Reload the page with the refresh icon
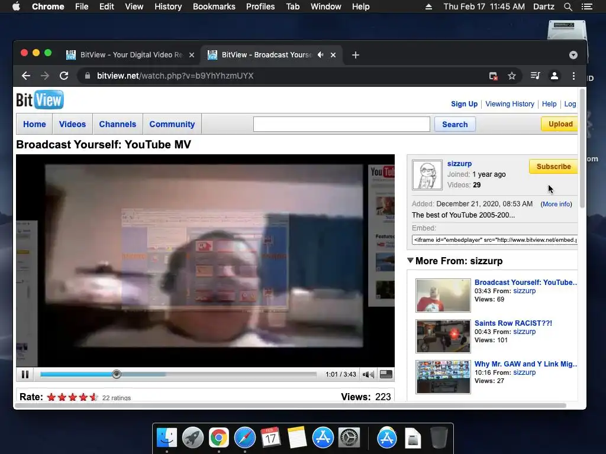The width and height of the screenshot is (606, 454). pyautogui.click(x=64, y=76)
